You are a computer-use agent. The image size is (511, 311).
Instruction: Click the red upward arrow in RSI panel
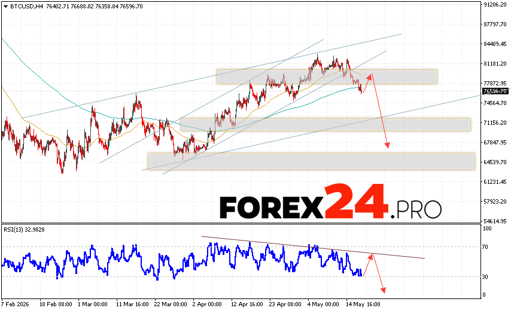367,265
